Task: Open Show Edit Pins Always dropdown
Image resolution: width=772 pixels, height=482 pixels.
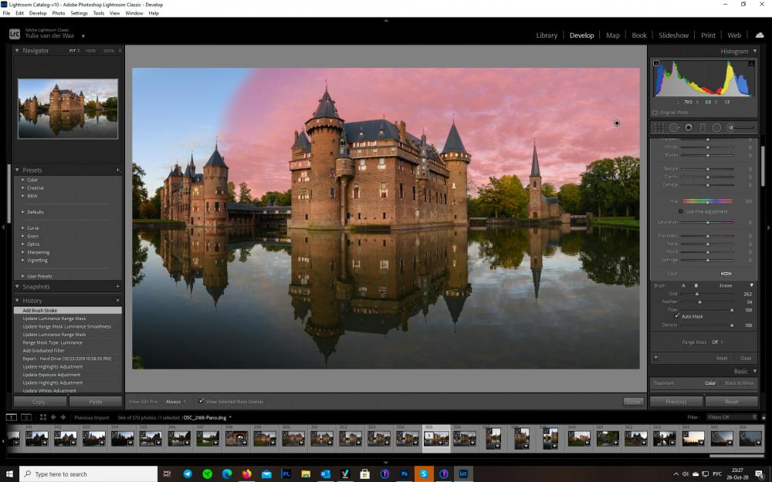Action: click(176, 401)
